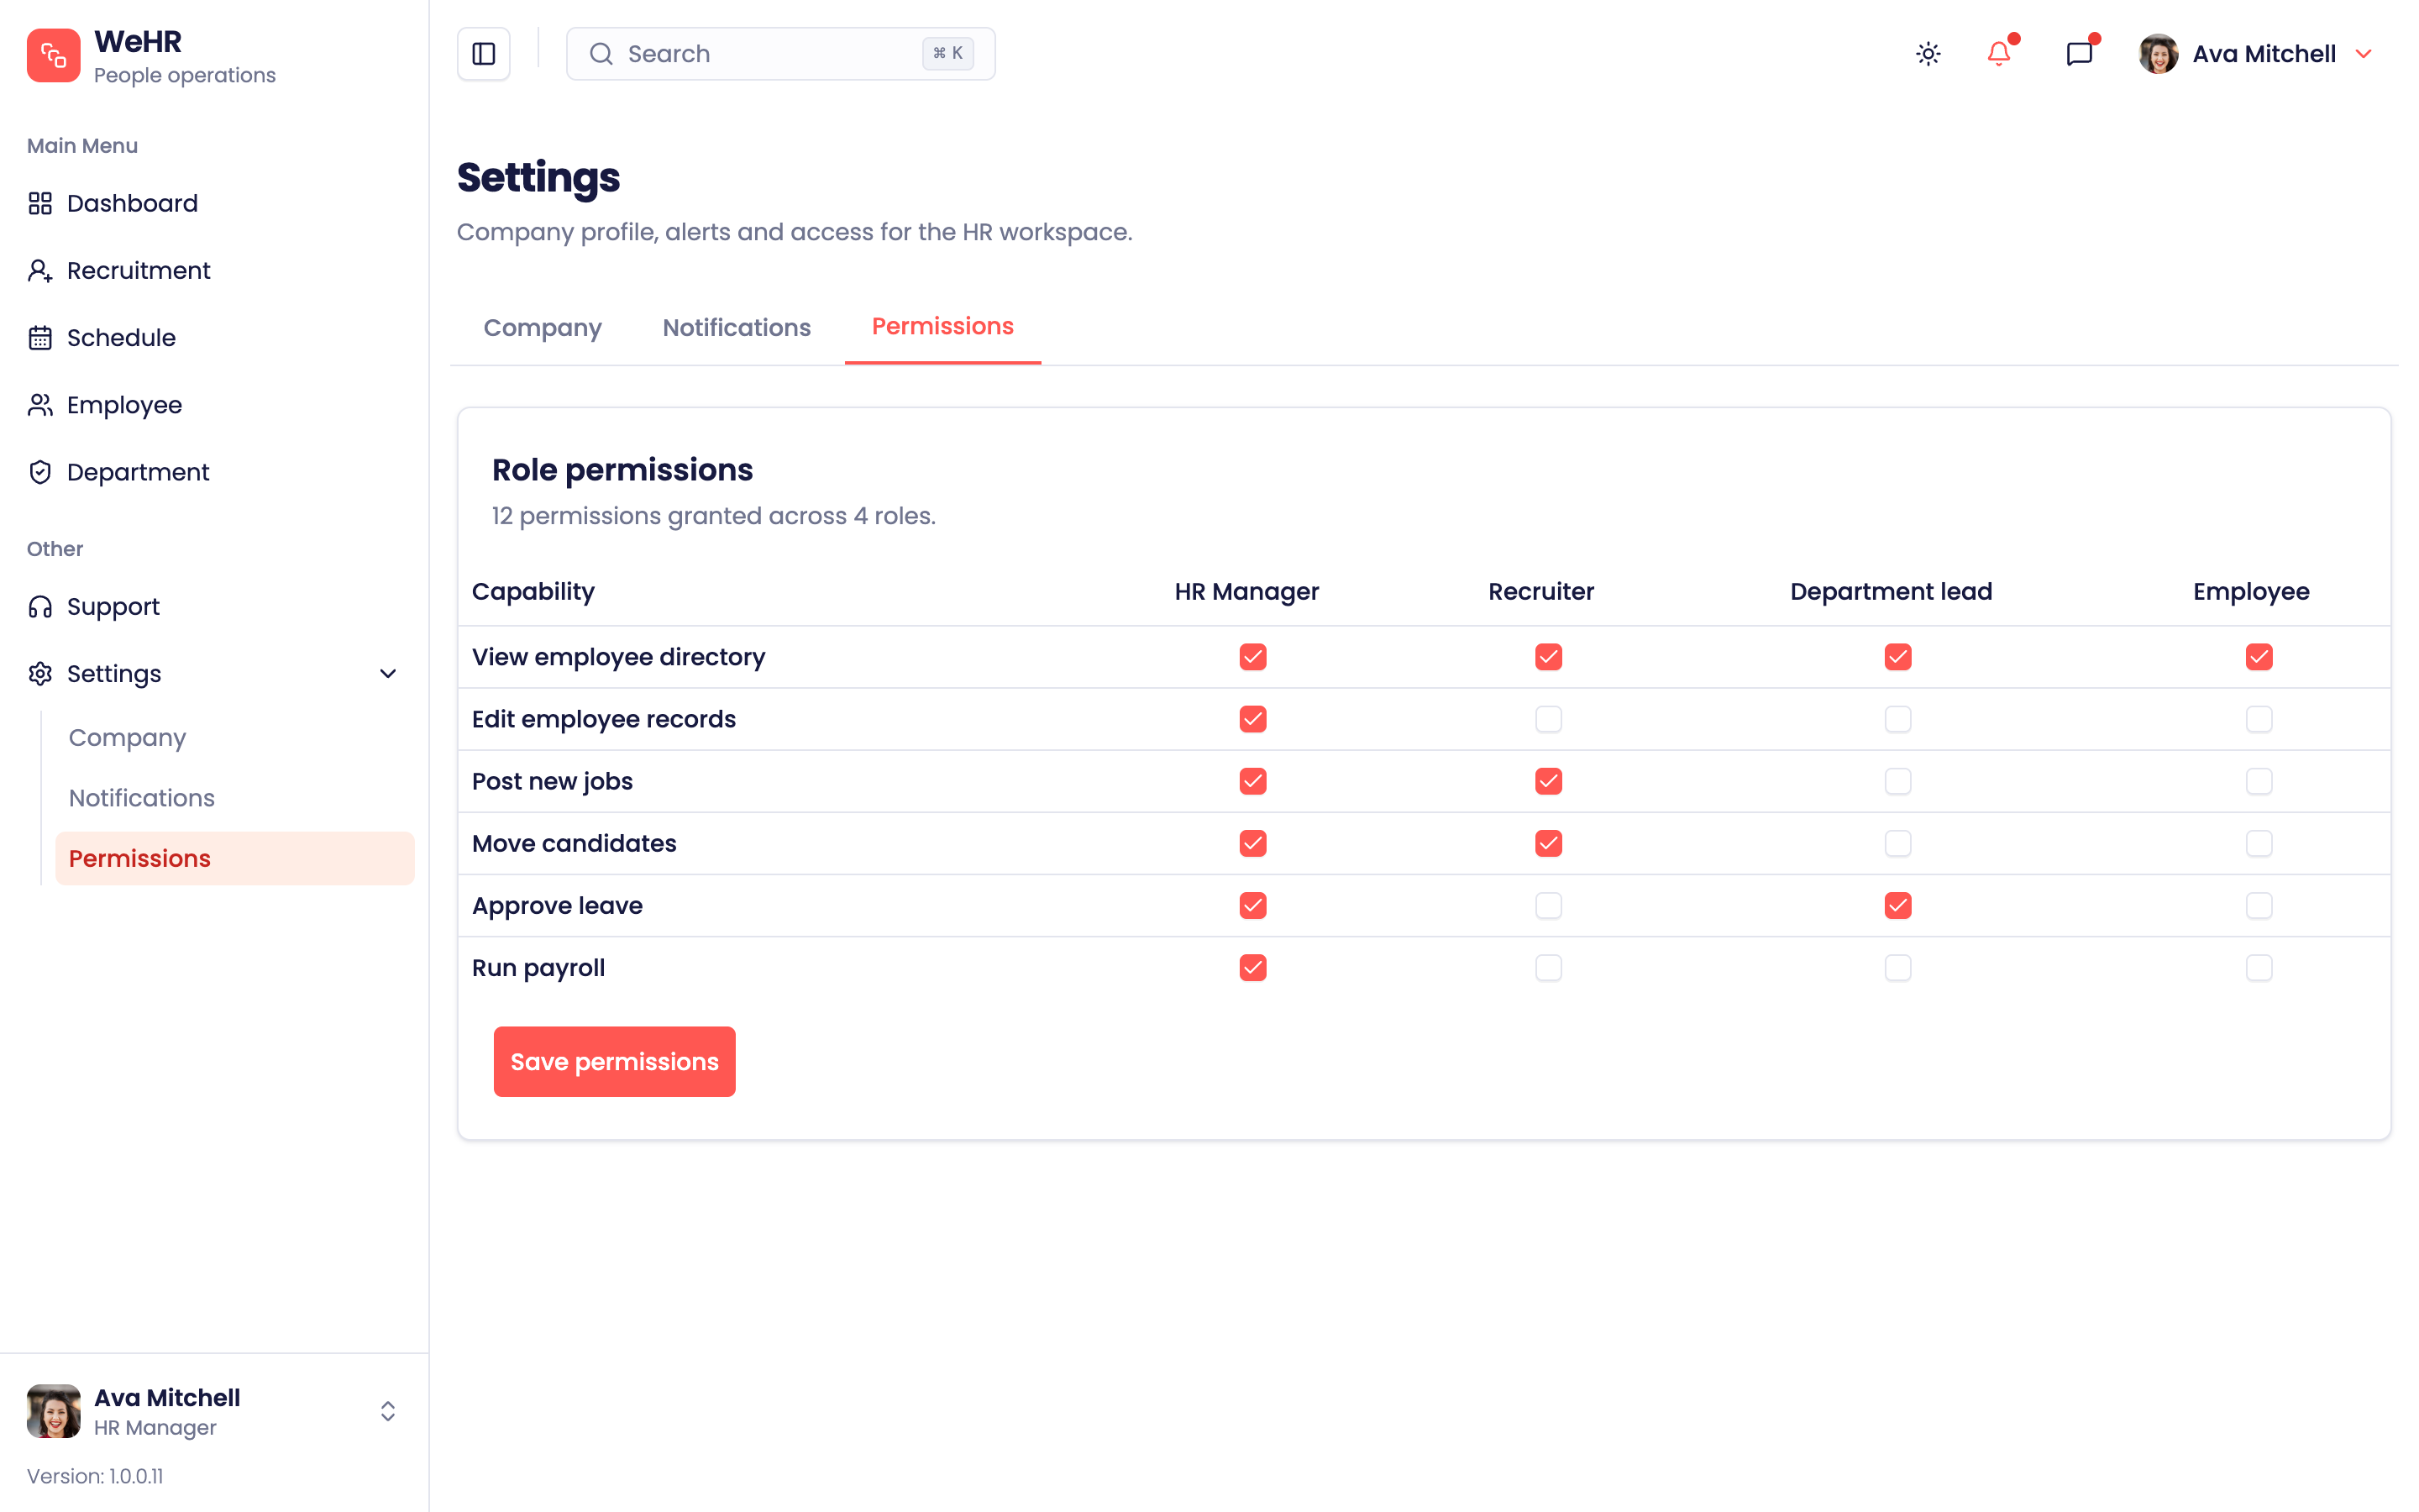Click the Recruitment person-plus icon
2419x1512 pixels.
tap(40, 270)
